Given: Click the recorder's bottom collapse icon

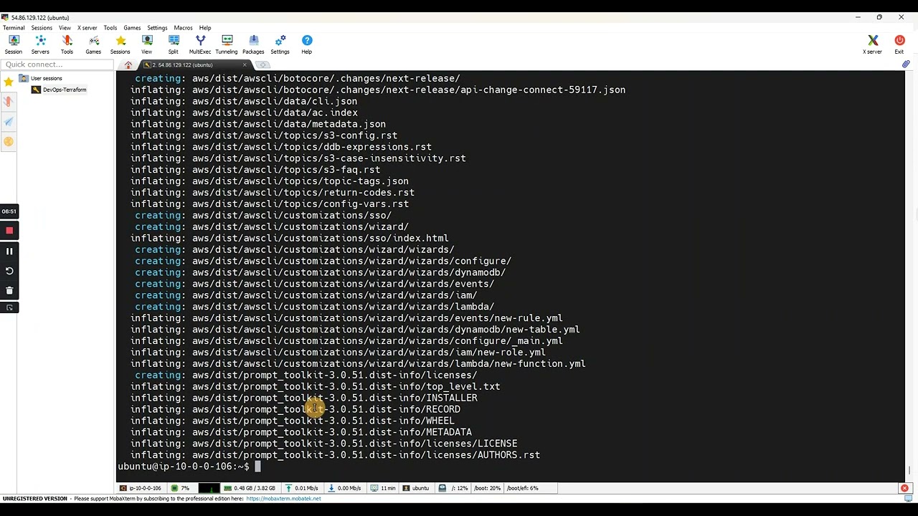Looking at the screenshot, I should click(x=9, y=307).
